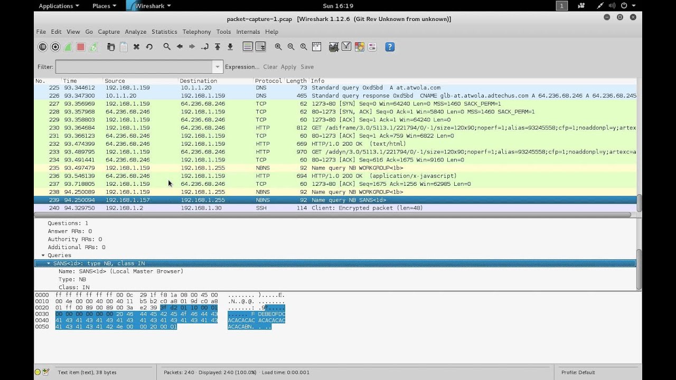Jump to the first packet

[x=218, y=47]
